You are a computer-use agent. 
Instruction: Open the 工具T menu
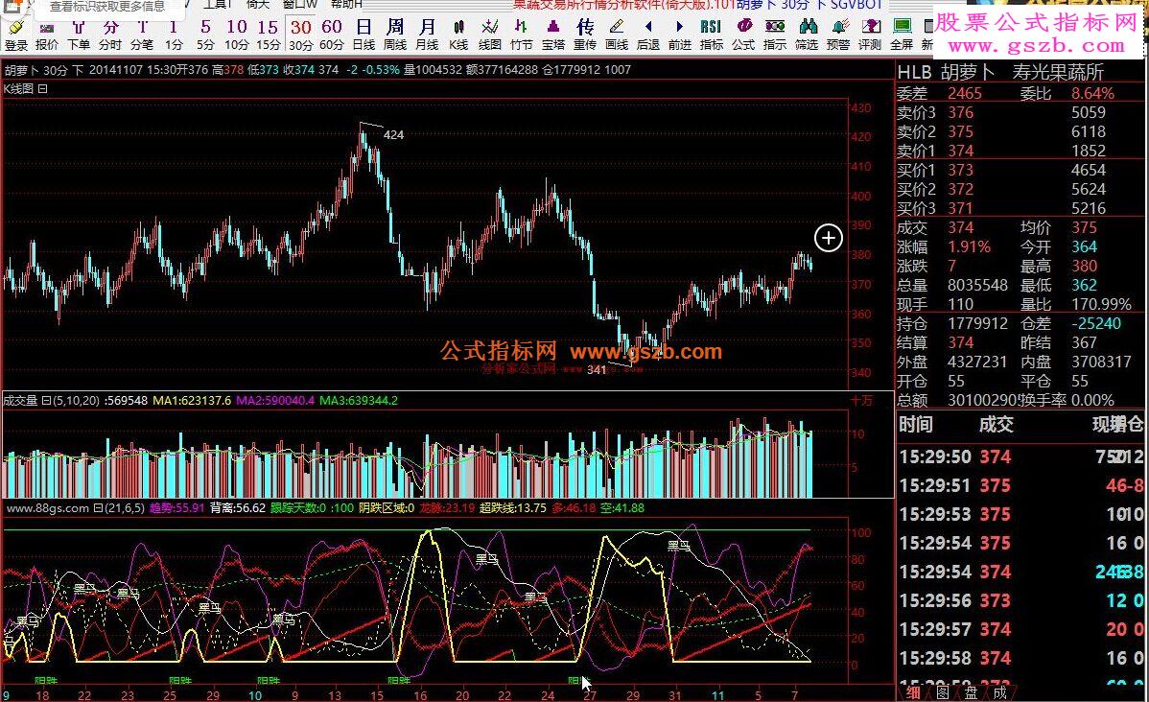(x=218, y=5)
